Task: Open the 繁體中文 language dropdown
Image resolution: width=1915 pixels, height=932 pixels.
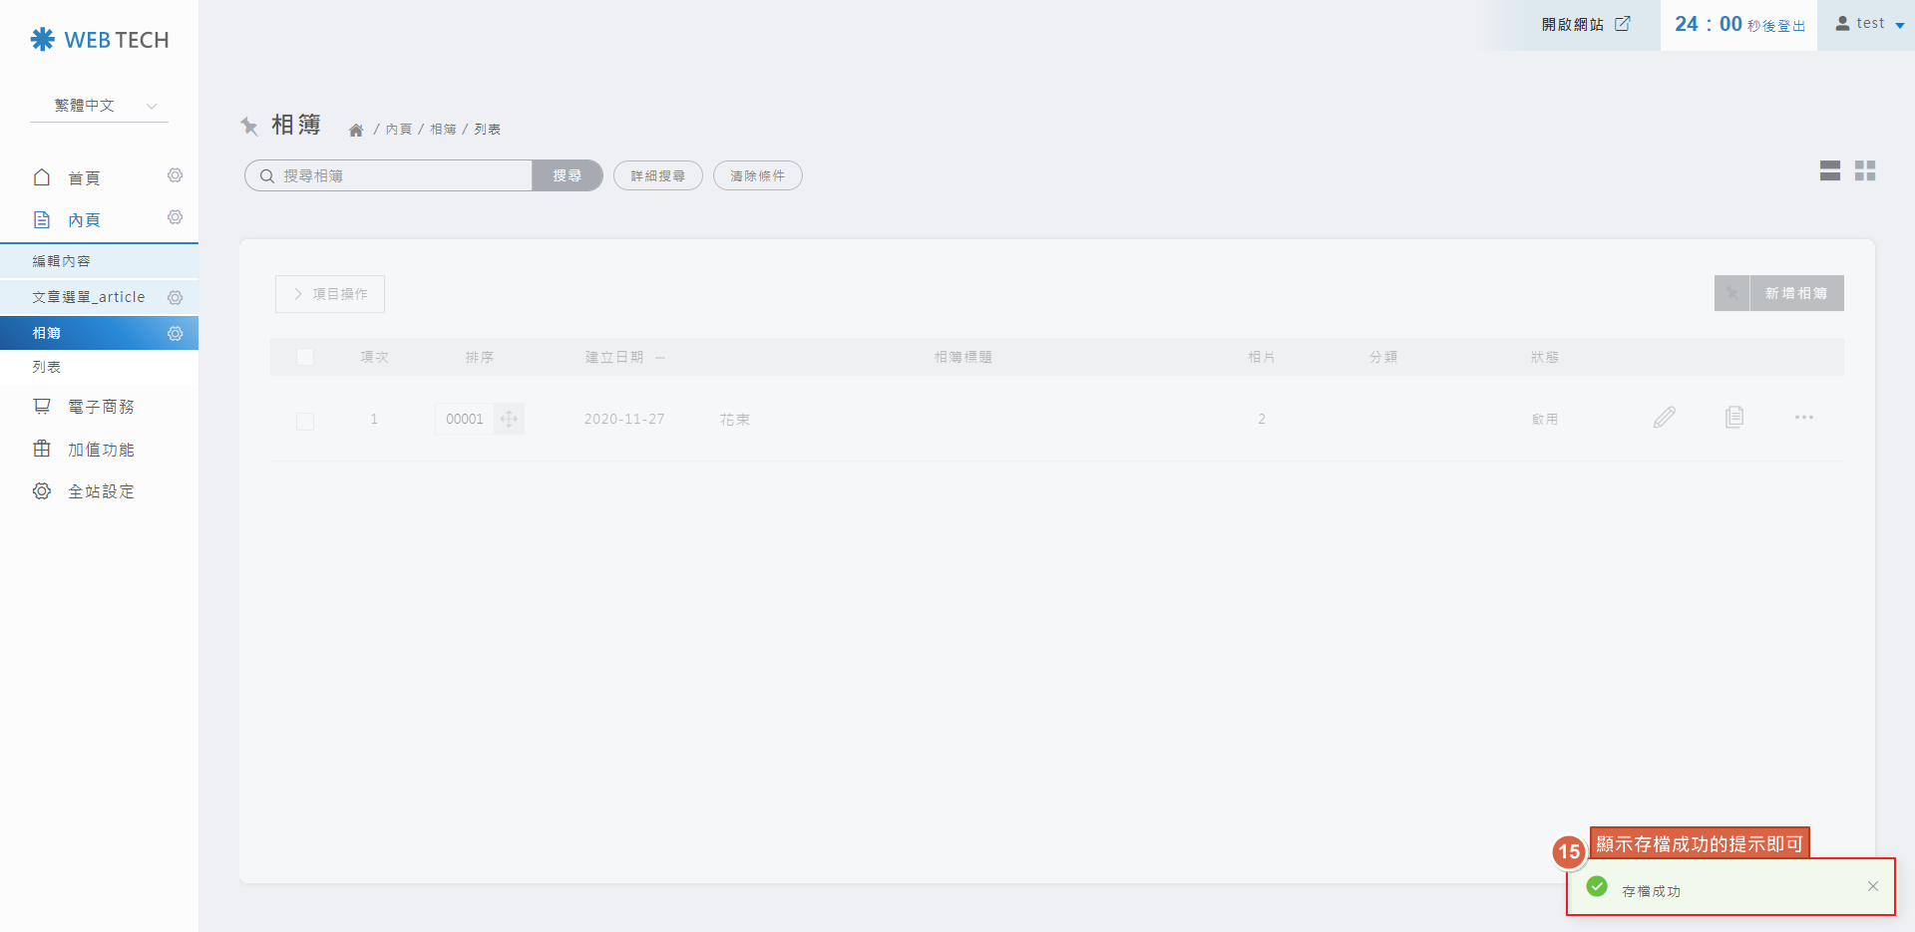Action: tap(100, 106)
